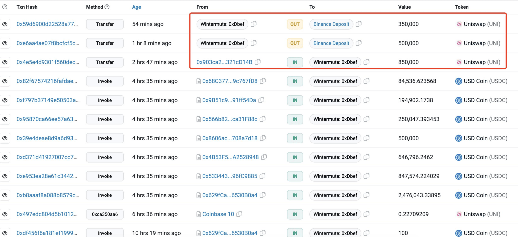Click eye icon for txn 0x95870ca66ee57a63
Image resolution: width=518 pixels, height=237 pixels.
pyautogui.click(x=5, y=119)
